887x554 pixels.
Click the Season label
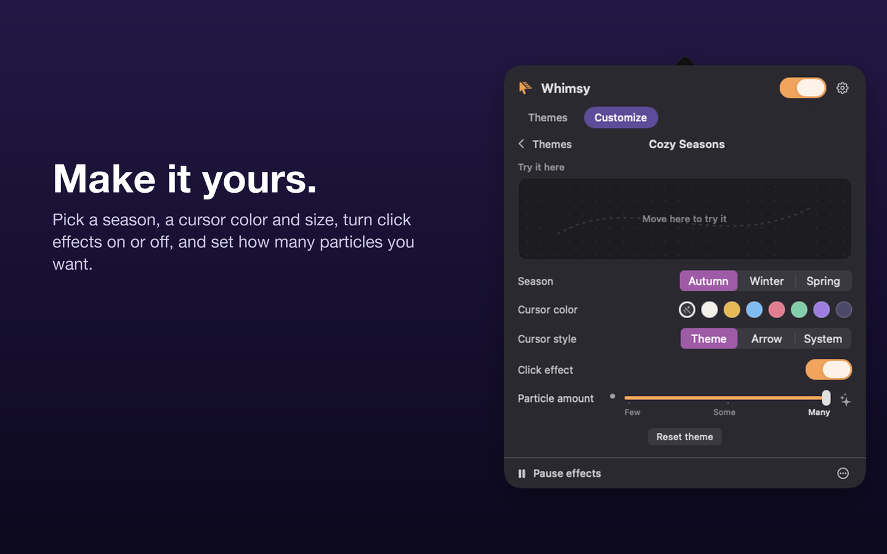coord(535,281)
